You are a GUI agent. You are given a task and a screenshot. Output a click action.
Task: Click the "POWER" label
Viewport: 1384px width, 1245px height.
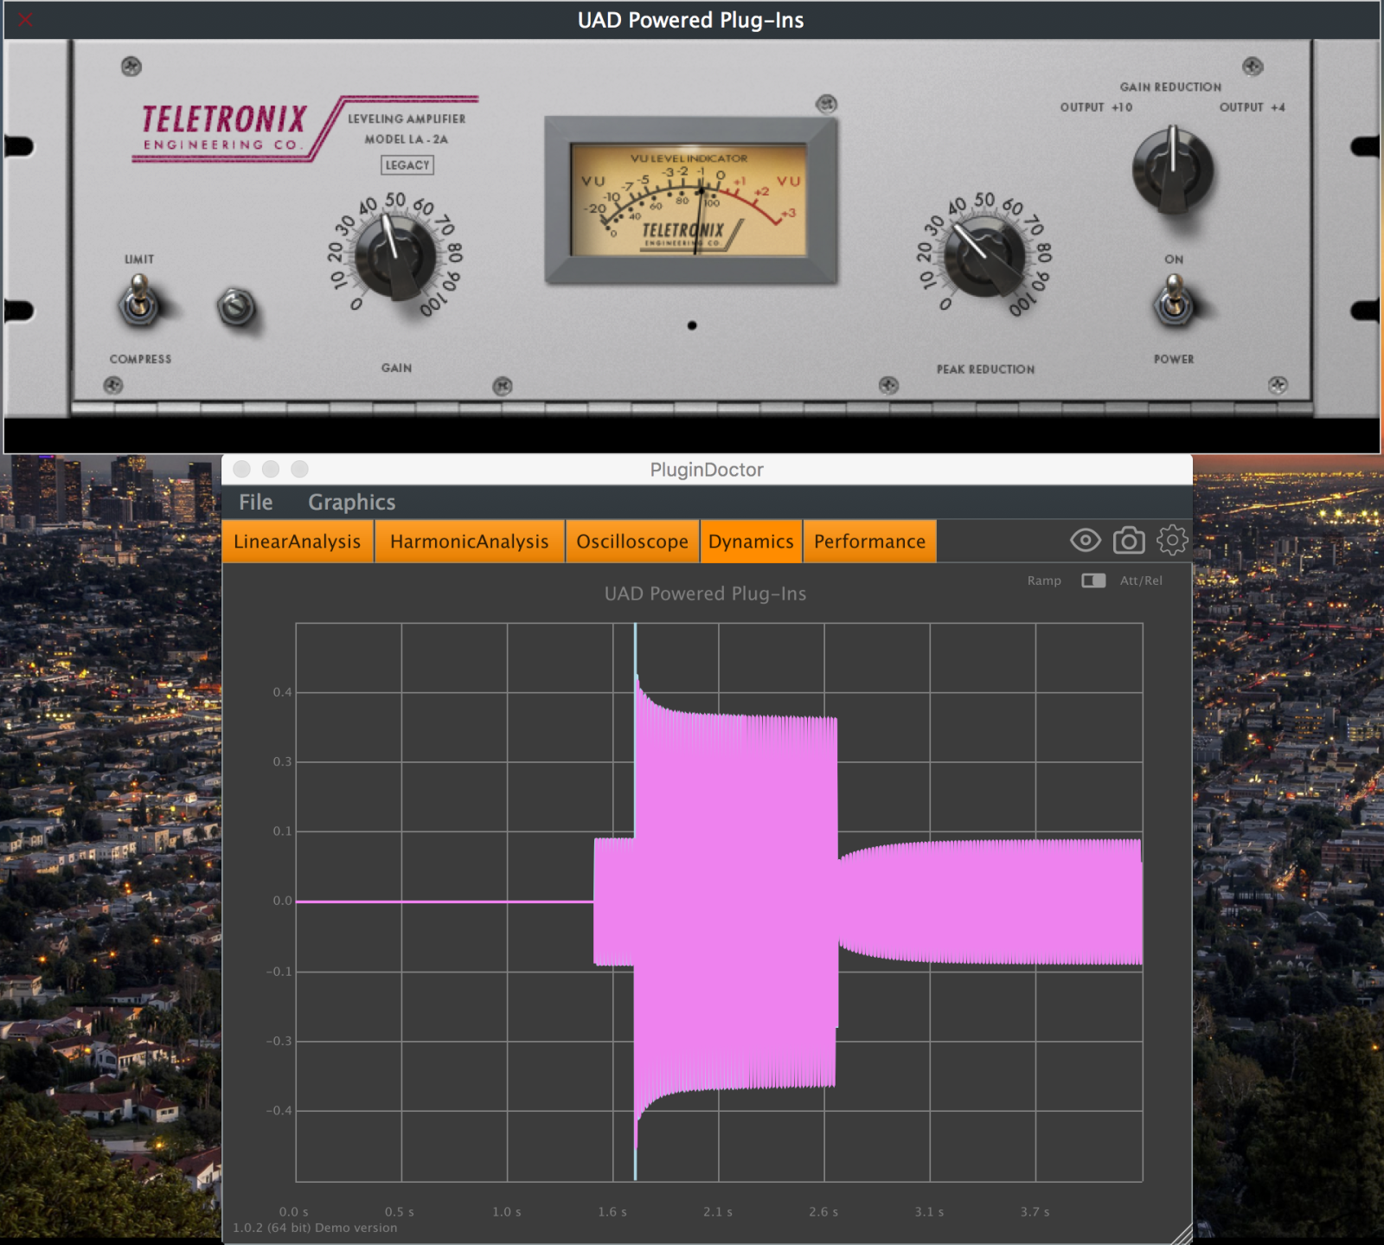click(x=1174, y=359)
